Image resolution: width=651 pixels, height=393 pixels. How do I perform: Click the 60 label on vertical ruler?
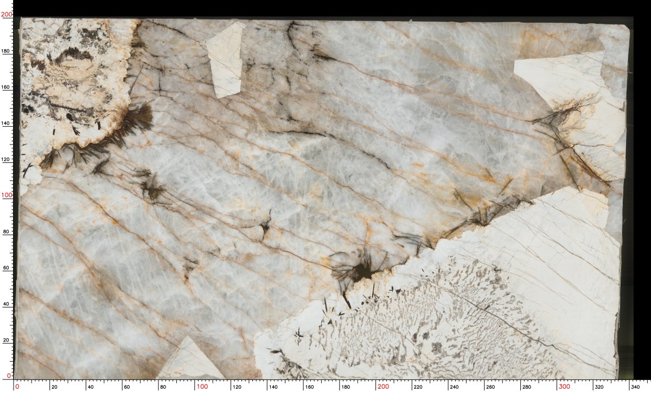7,268
